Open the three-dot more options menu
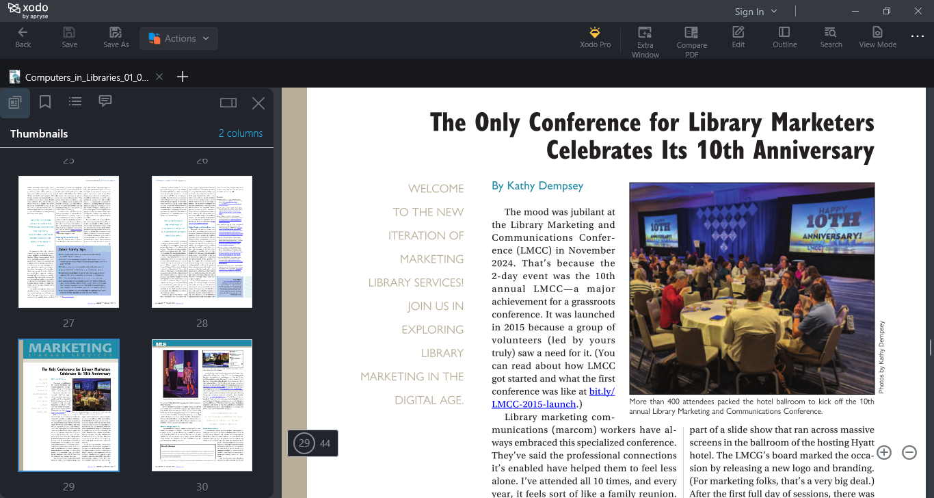 917,37
